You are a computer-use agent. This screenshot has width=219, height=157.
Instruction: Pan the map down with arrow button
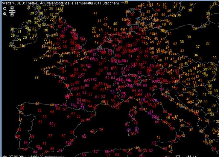[12, 14]
